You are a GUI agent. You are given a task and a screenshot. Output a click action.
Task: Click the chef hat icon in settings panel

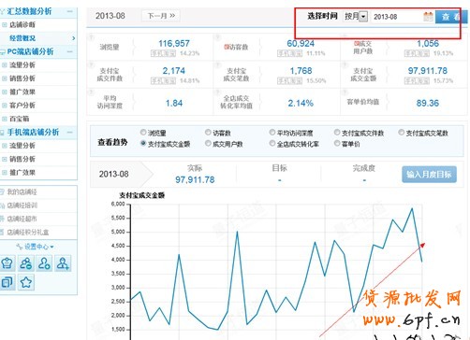click(x=7, y=263)
